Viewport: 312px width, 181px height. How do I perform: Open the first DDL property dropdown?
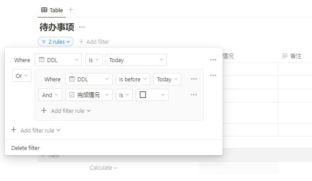click(58, 60)
